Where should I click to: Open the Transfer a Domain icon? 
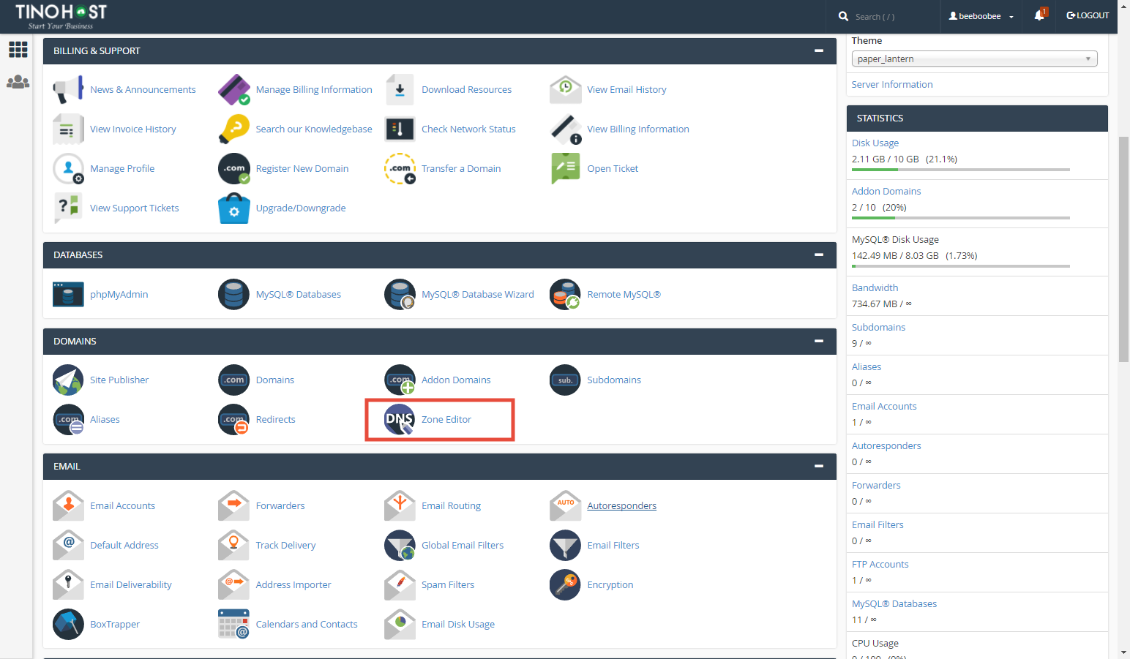pos(400,169)
